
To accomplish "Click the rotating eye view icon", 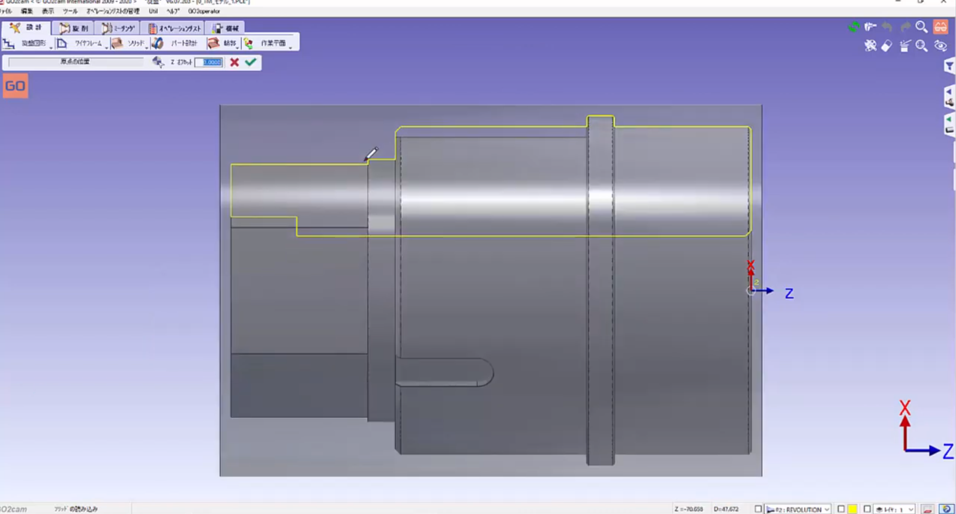I will click(x=940, y=46).
